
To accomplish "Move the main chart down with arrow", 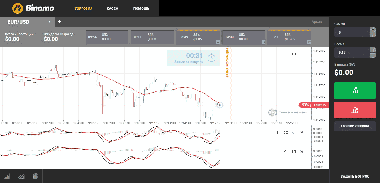I will coord(302,54).
